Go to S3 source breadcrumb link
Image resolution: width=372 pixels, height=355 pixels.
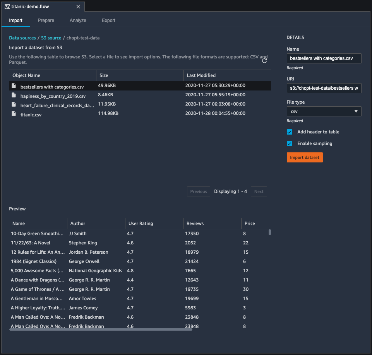pos(51,38)
